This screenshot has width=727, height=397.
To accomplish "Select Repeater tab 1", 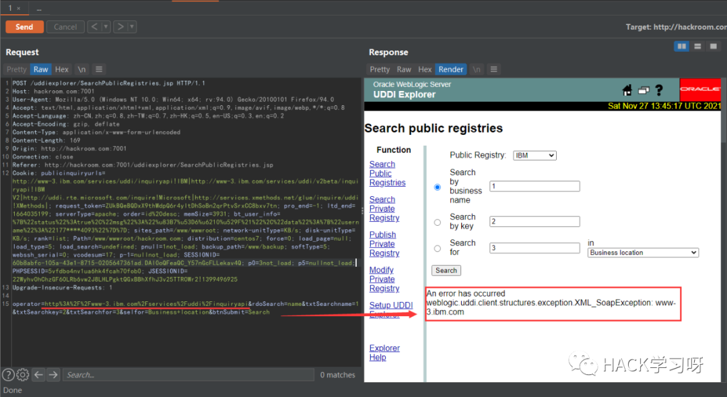I will [9, 8].
